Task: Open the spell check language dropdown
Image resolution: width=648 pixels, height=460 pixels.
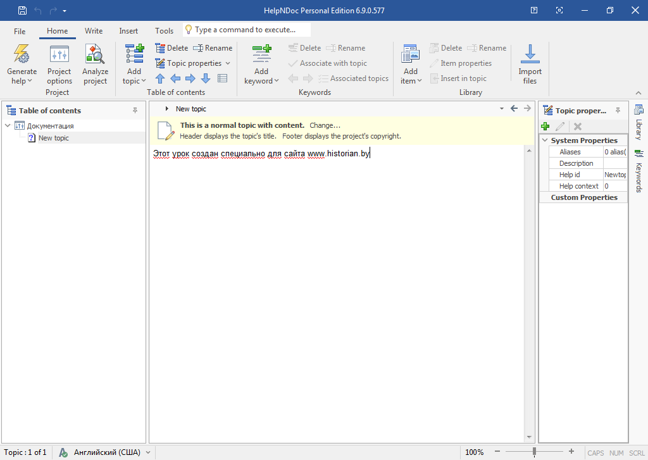Action: coord(148,452)
